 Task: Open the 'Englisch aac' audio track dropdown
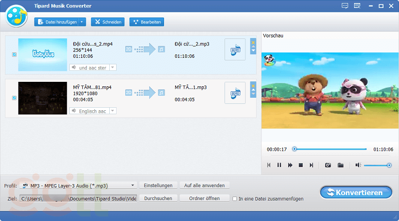[x=113, y=111]
